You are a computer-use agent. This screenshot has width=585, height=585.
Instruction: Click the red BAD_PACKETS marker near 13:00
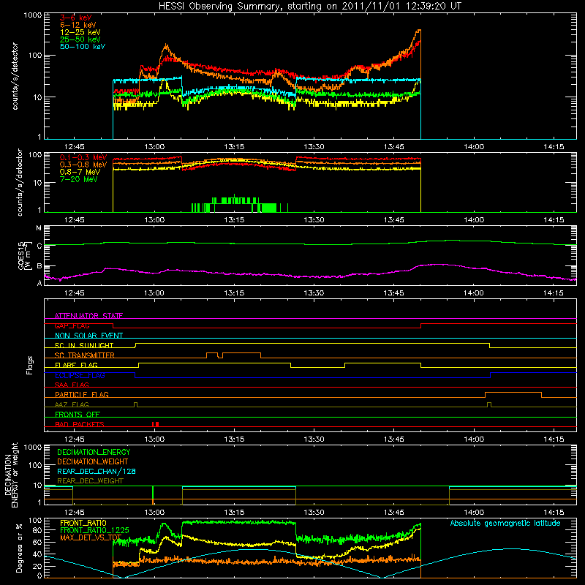[x=155, y=424]
